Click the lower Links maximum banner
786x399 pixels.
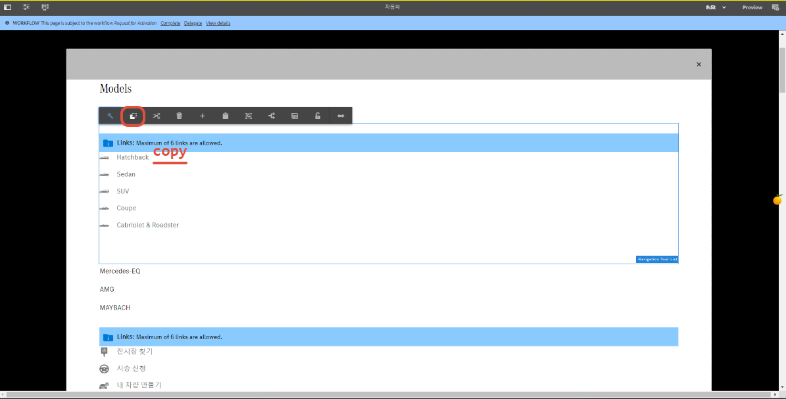point(389,337)
